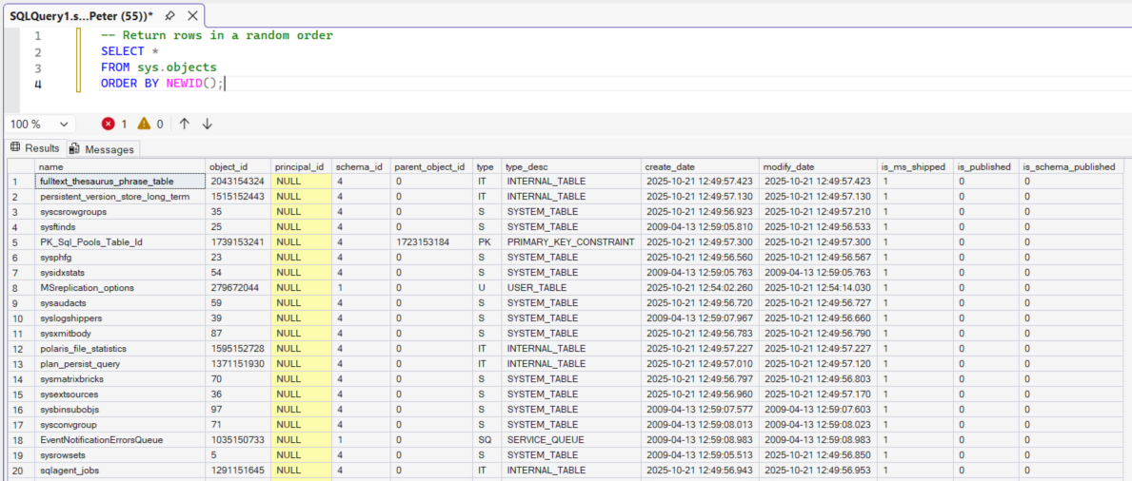Click the PRIMARY_KEY_CONSTRAINT cell

point(569,242)
